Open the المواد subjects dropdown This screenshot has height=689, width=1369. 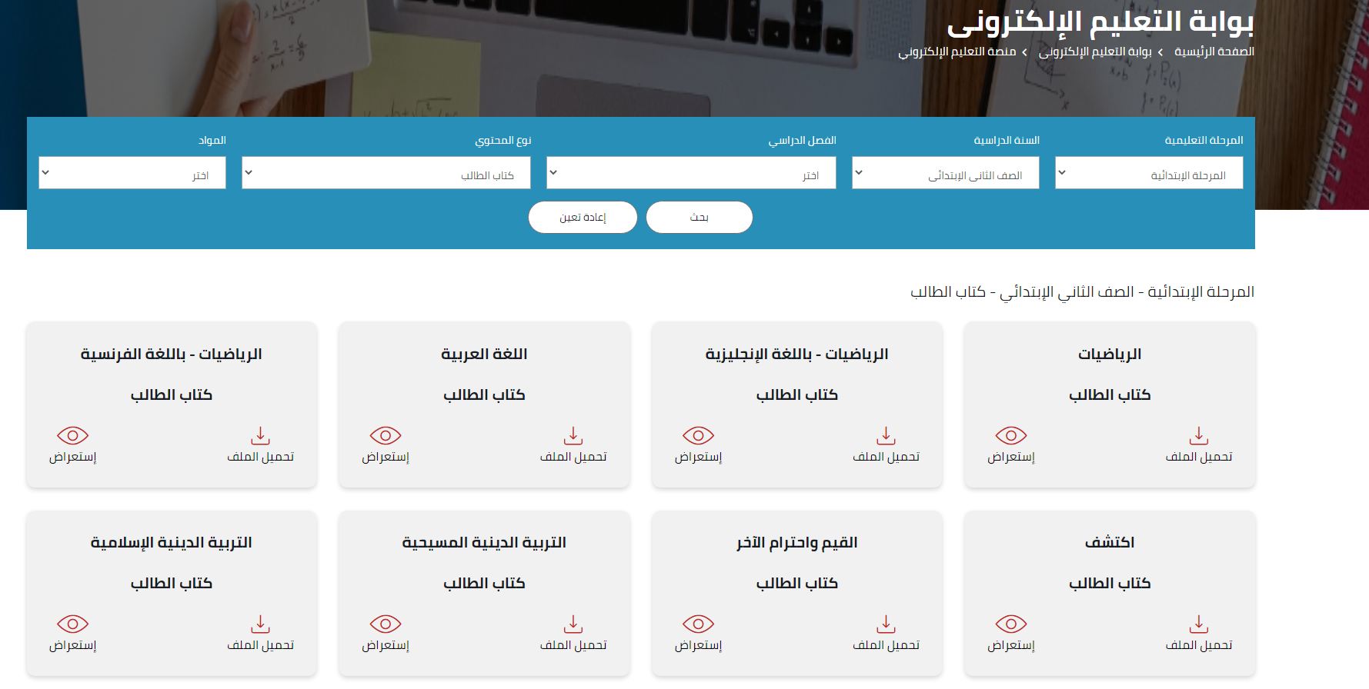(x=132, y=173)
